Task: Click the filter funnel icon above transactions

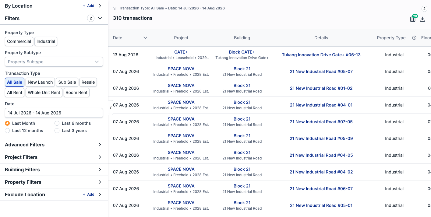Action: coord(115,8)
